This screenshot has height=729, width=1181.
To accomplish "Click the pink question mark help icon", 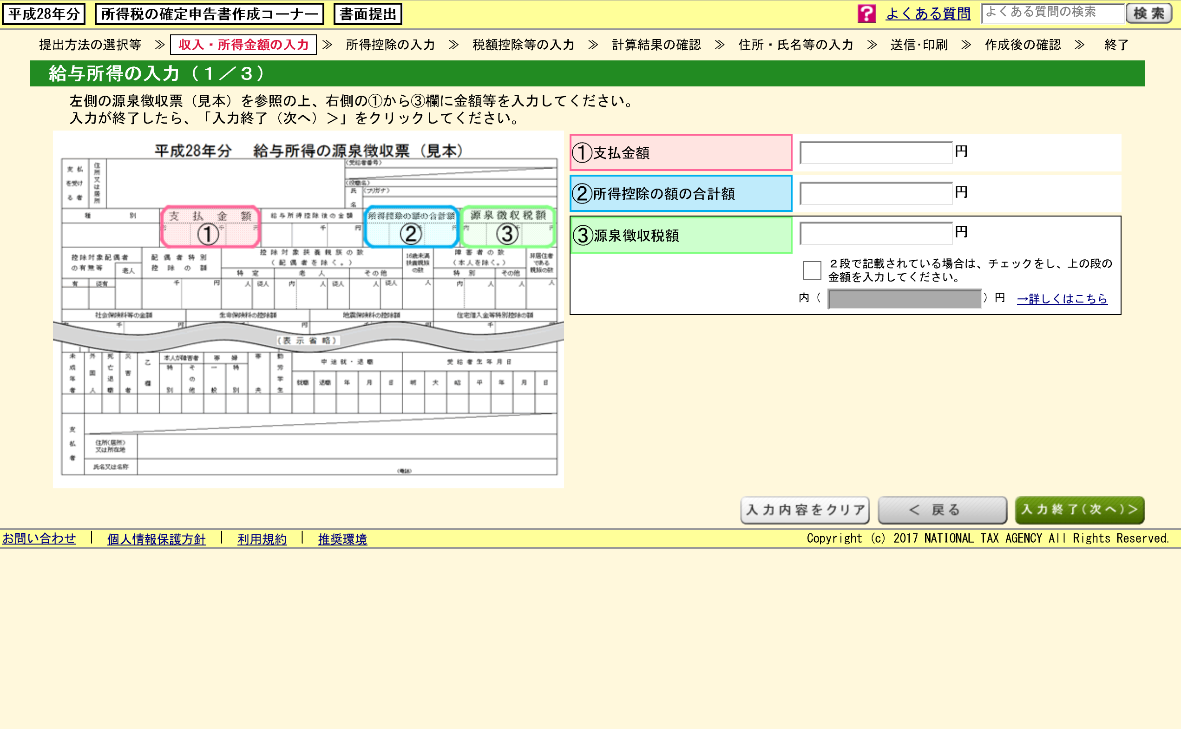I will click(x=866, y=13).
